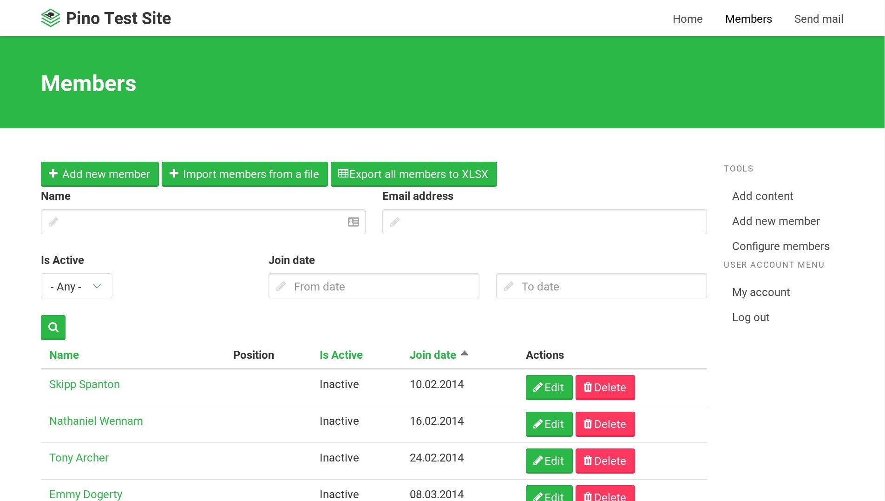The width and height of the screenshot is (885, 501).
Task: Go to the Home menu item
Action: click(x=688, y=19)
